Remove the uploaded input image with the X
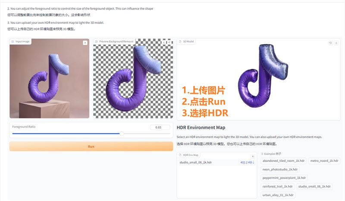The image size is (345, 201). click(x=85, y=43)
